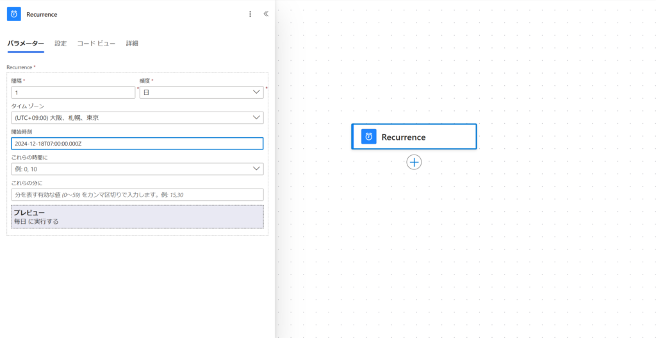Click the Recurrence clock icon in panel header
Viewport: 656px width, 338px height.
14,14
